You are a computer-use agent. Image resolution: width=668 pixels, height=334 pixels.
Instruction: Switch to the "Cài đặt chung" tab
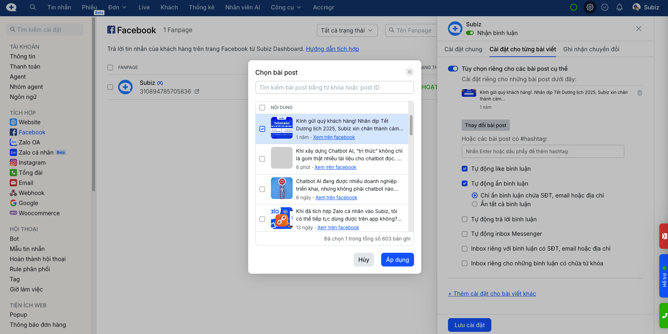tap(463, 49)
